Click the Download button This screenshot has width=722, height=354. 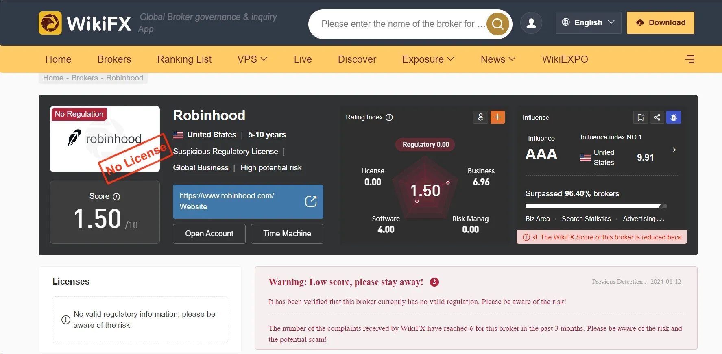point(660,23)
